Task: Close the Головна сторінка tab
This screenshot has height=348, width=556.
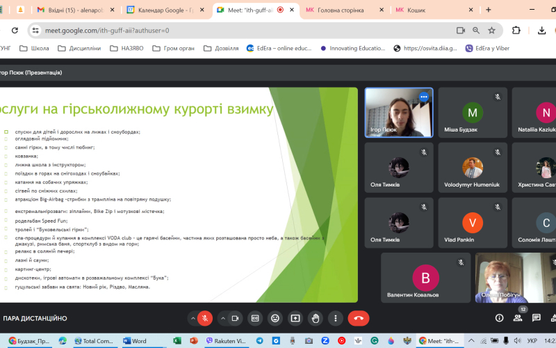Action: pos(381,10)
